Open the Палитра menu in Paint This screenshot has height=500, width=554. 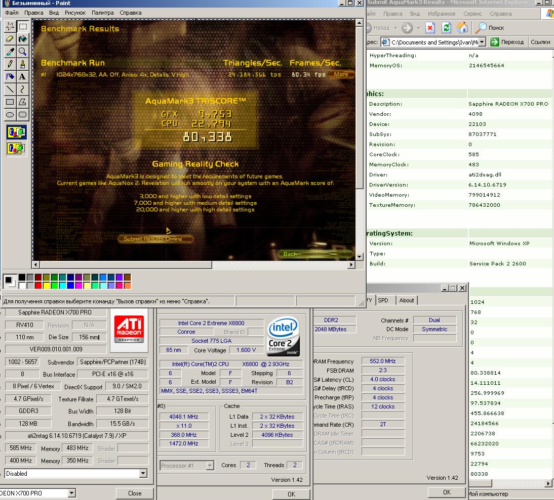pos(102,13)
